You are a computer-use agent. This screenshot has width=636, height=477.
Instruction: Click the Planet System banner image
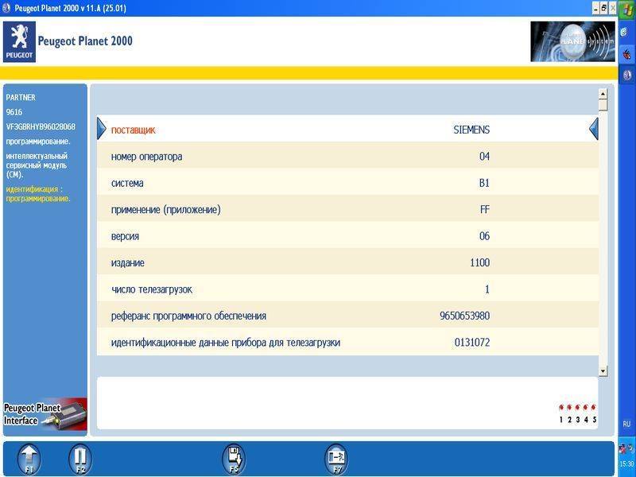572,41
